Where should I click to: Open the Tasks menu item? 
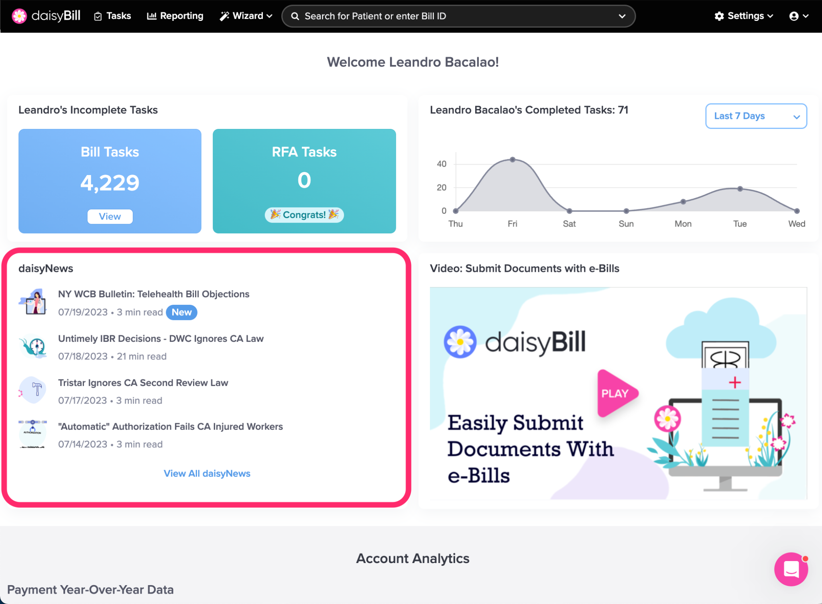(113, 16)
